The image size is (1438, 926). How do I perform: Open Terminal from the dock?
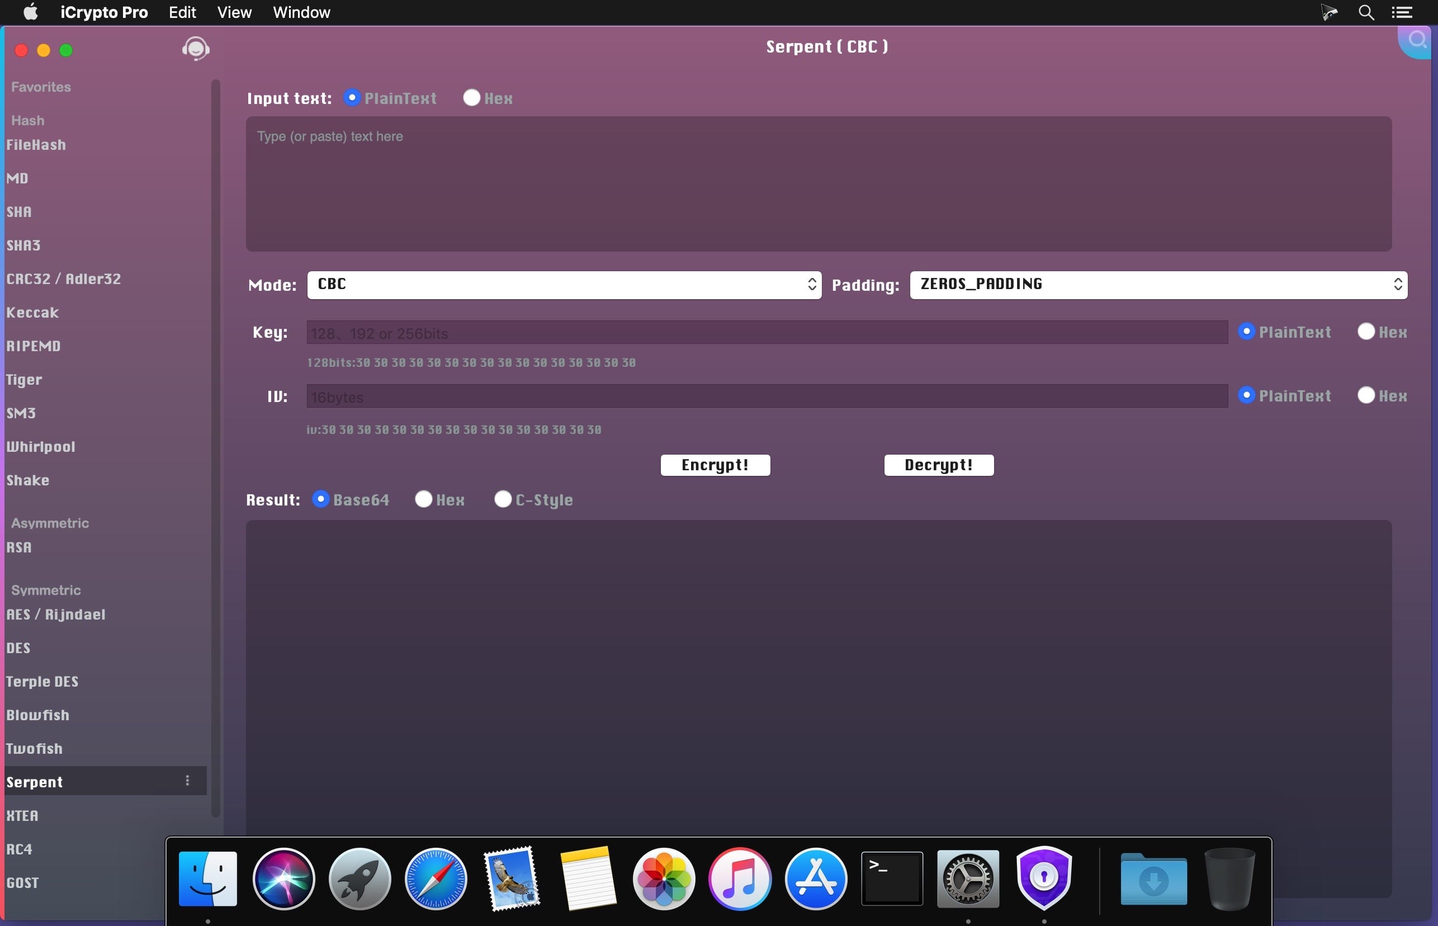(x=892, y=878)
